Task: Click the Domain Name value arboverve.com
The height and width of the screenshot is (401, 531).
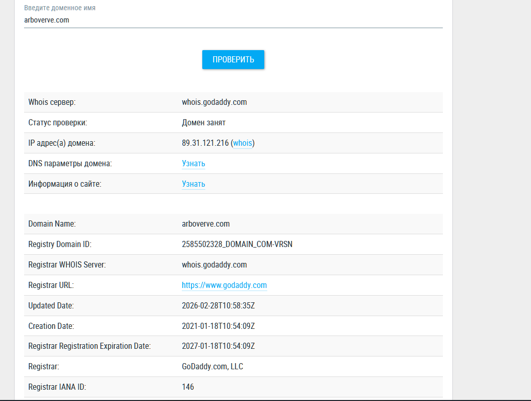Action: pos(205,224)
